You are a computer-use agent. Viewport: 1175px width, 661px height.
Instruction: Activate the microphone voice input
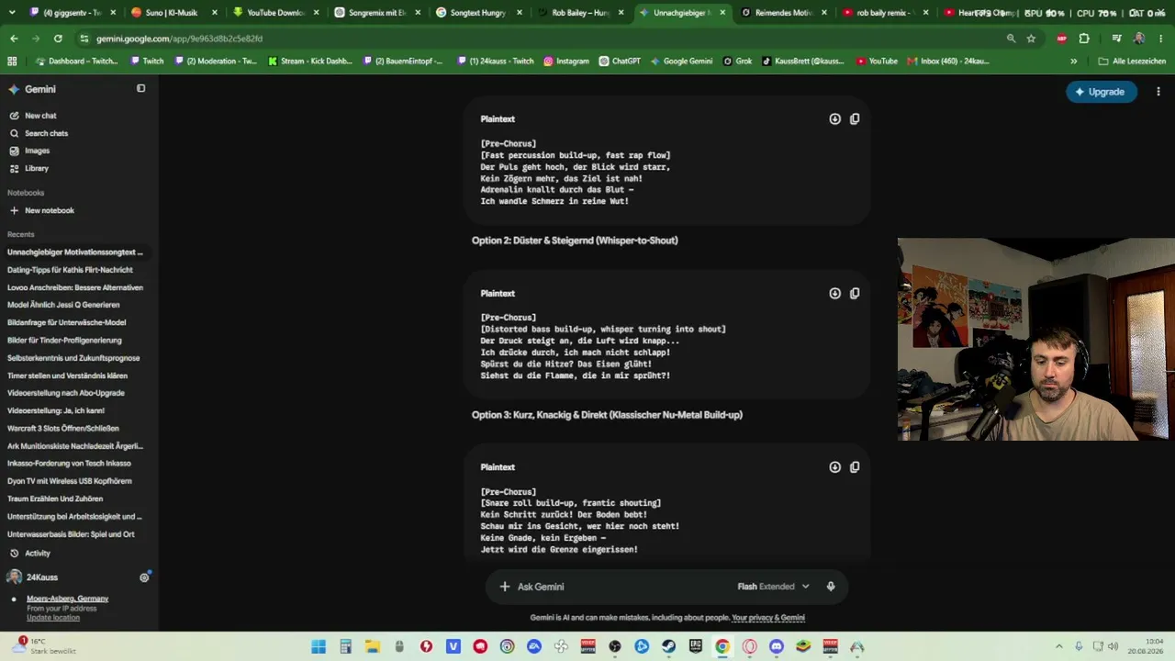point(831,587)
